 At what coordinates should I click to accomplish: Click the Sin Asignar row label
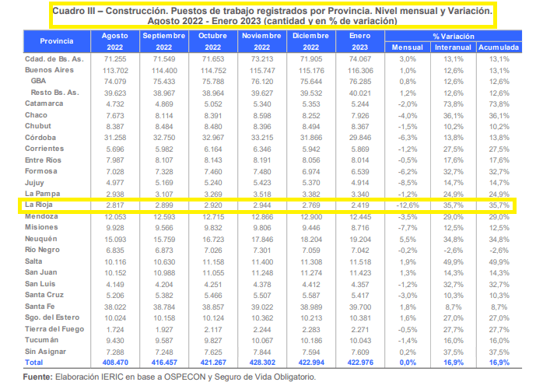pos(45,352)
